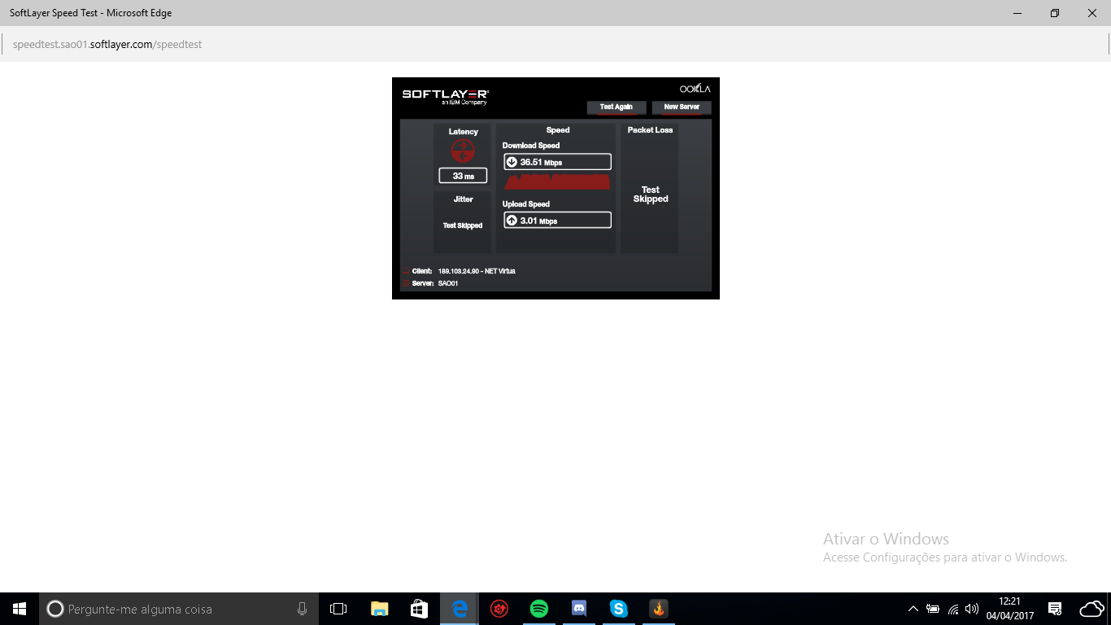Click the Test Again button

(x=616, y=107)
